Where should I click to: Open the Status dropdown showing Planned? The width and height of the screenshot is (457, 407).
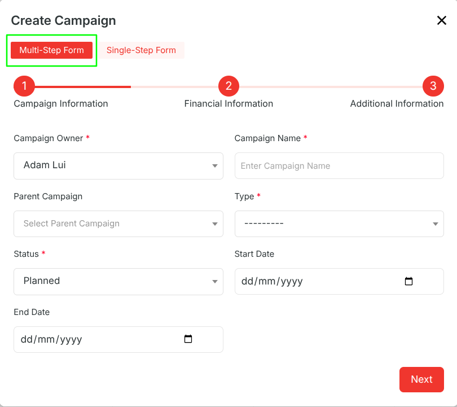click(x=118, y=281)
